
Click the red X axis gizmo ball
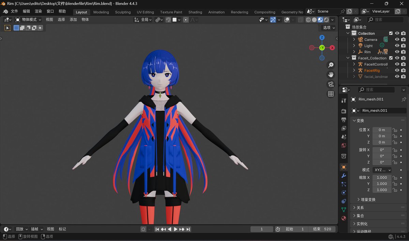pyautogui.click(x=332, y=48)
